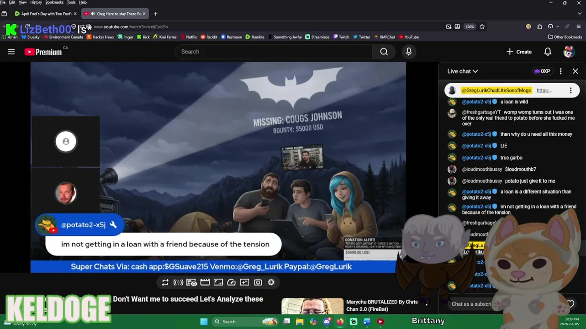
Task: Open YouTube notifications bell
Action: coord(548,52)
